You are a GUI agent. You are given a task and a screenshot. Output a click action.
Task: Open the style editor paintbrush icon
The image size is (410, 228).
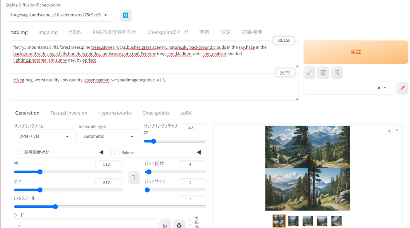pyautogui.click(x=402, y=88)
